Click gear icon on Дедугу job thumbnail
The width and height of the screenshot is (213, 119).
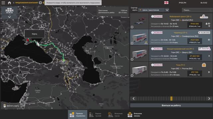pyautogui.click(x=132, y=59)
